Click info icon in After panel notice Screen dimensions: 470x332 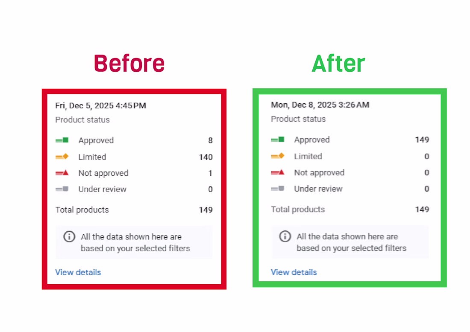coord(285,236)
